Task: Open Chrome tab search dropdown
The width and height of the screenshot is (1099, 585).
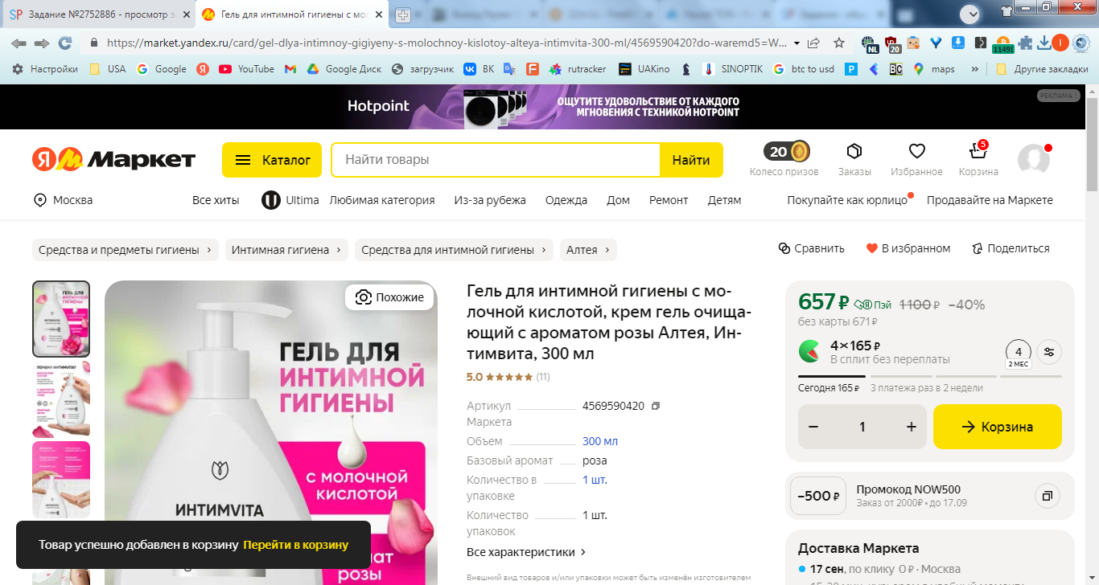Action: (x=970, y=13)
